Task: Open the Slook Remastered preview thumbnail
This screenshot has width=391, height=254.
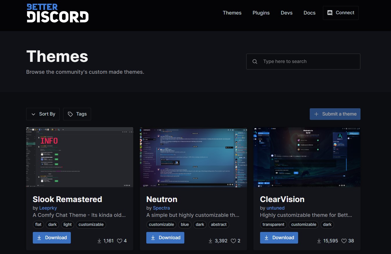Action: coord(80,157)
